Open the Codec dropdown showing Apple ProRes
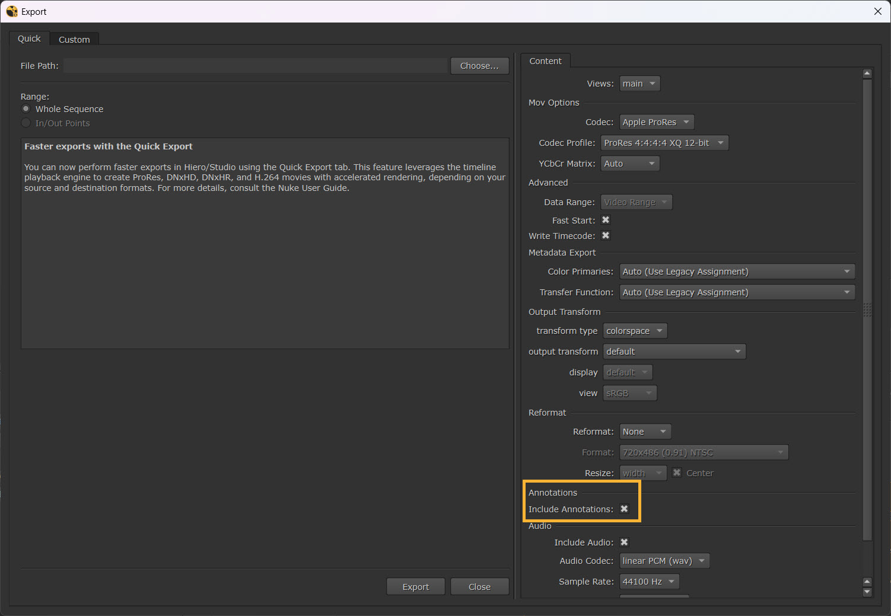891x616 pixels. (656, 122)
